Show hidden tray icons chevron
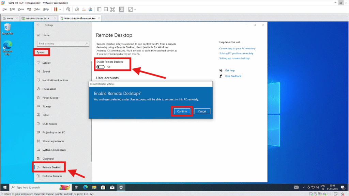349x196 pixels. (x=304, y=187)
